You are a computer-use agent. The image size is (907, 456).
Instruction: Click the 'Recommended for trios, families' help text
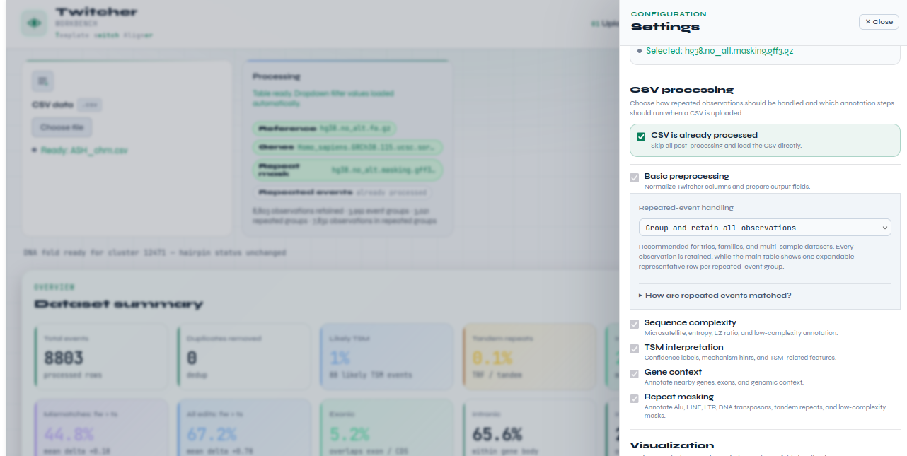tap(746, 257)
